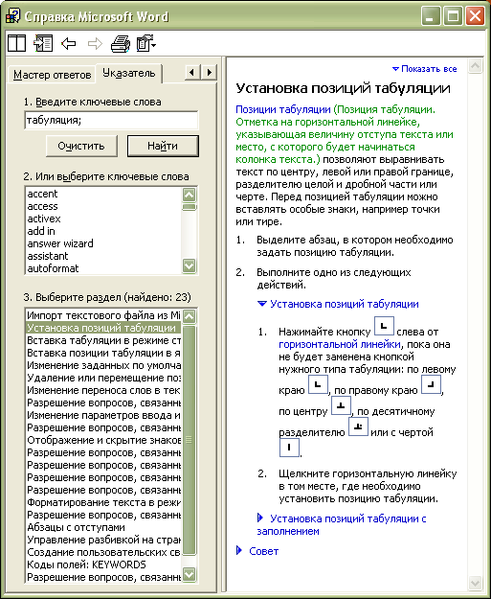
Task: Maximize the Справка Microsoft Word window
Action: (x=453, y=16)
